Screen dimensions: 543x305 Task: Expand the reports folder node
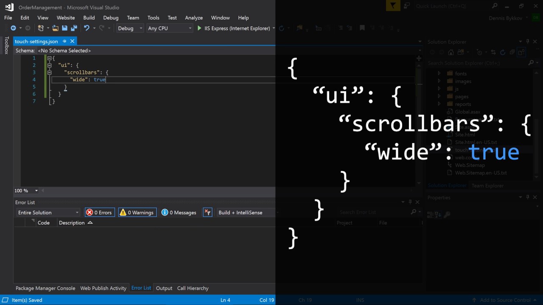click(439, 104)
